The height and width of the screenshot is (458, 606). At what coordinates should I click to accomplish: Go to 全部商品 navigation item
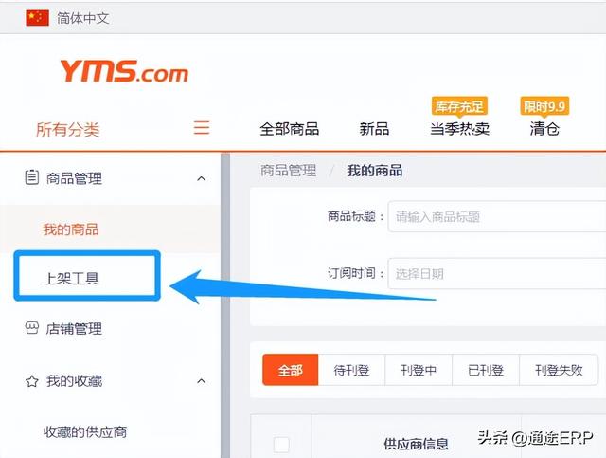coord(290,129)
